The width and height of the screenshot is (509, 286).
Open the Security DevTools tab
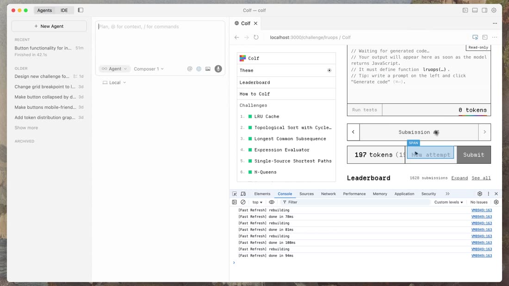click(428, 194)
